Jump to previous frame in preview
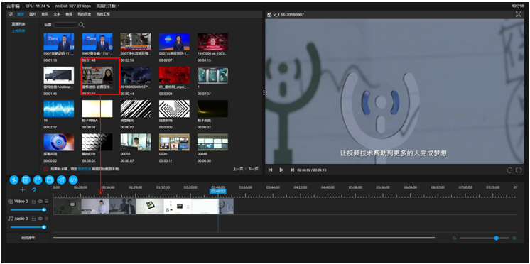The width and height of the screenshot is (530, 264). [271, 170]
